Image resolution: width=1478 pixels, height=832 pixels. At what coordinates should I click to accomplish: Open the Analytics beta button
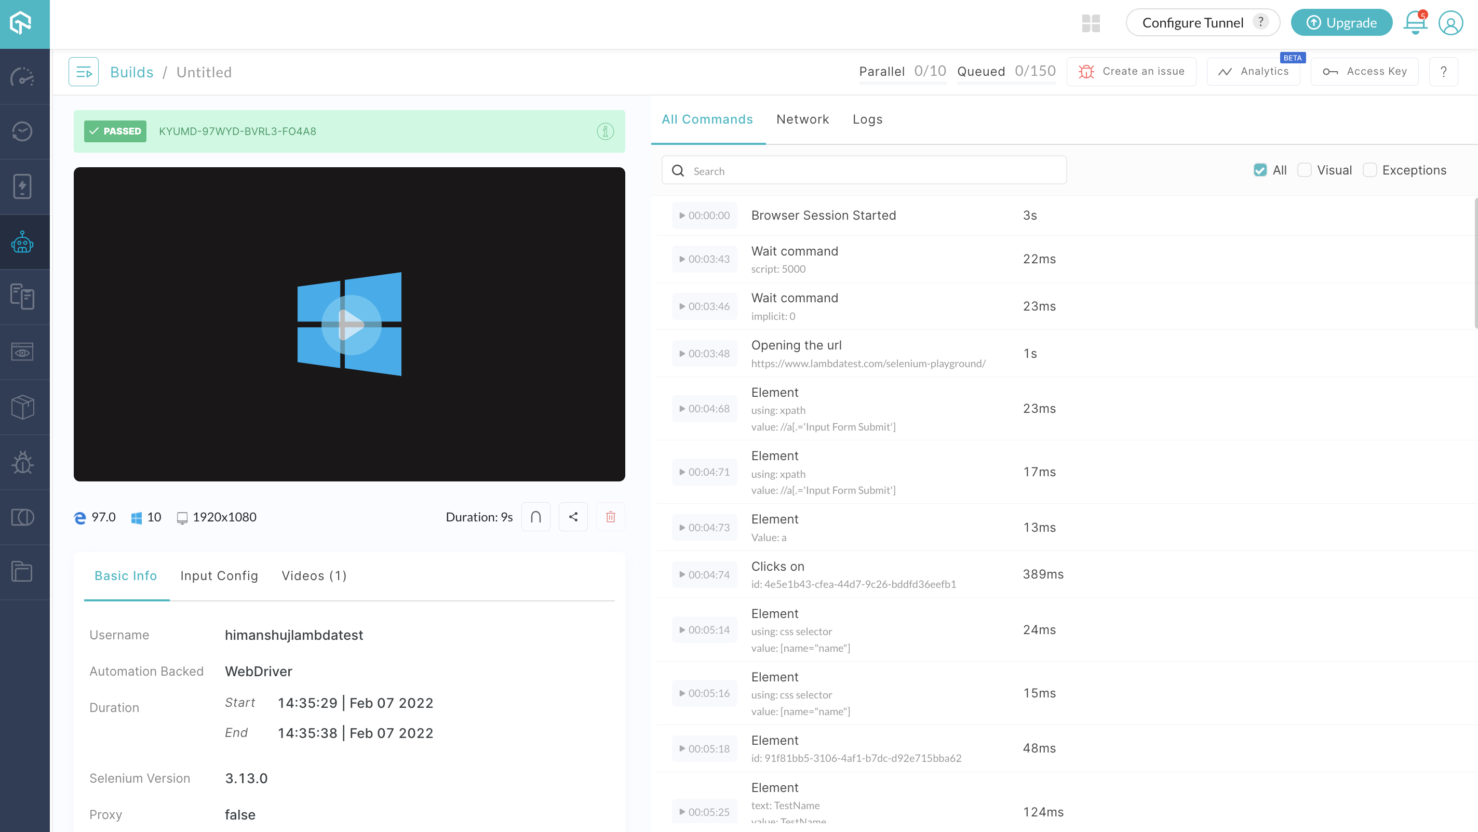(x=1253, y=72)
